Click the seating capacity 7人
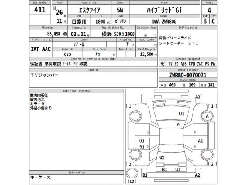The height and width of the screenshot is (185, 247). (x=130, y=45)
